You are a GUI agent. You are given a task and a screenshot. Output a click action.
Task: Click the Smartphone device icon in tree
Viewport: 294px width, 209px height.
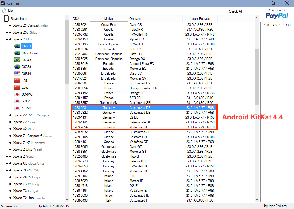[6, 19]
